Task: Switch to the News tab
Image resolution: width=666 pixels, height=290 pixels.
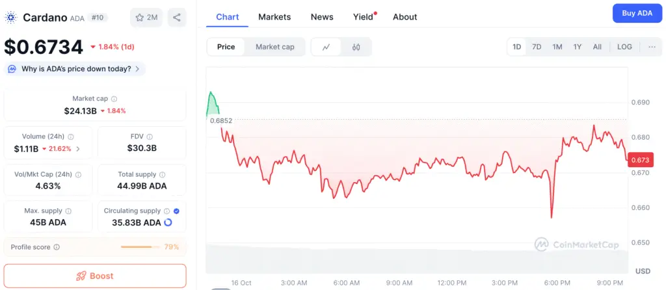Action: point(322,17)
